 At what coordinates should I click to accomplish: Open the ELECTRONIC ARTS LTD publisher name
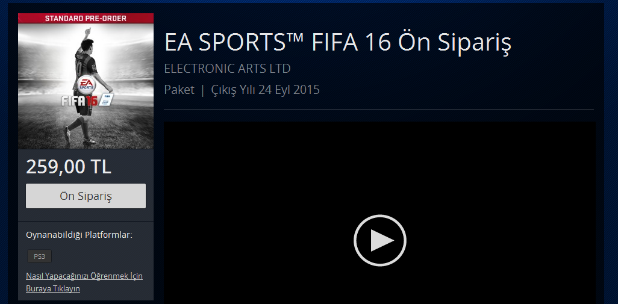click(x=228, y=69)
